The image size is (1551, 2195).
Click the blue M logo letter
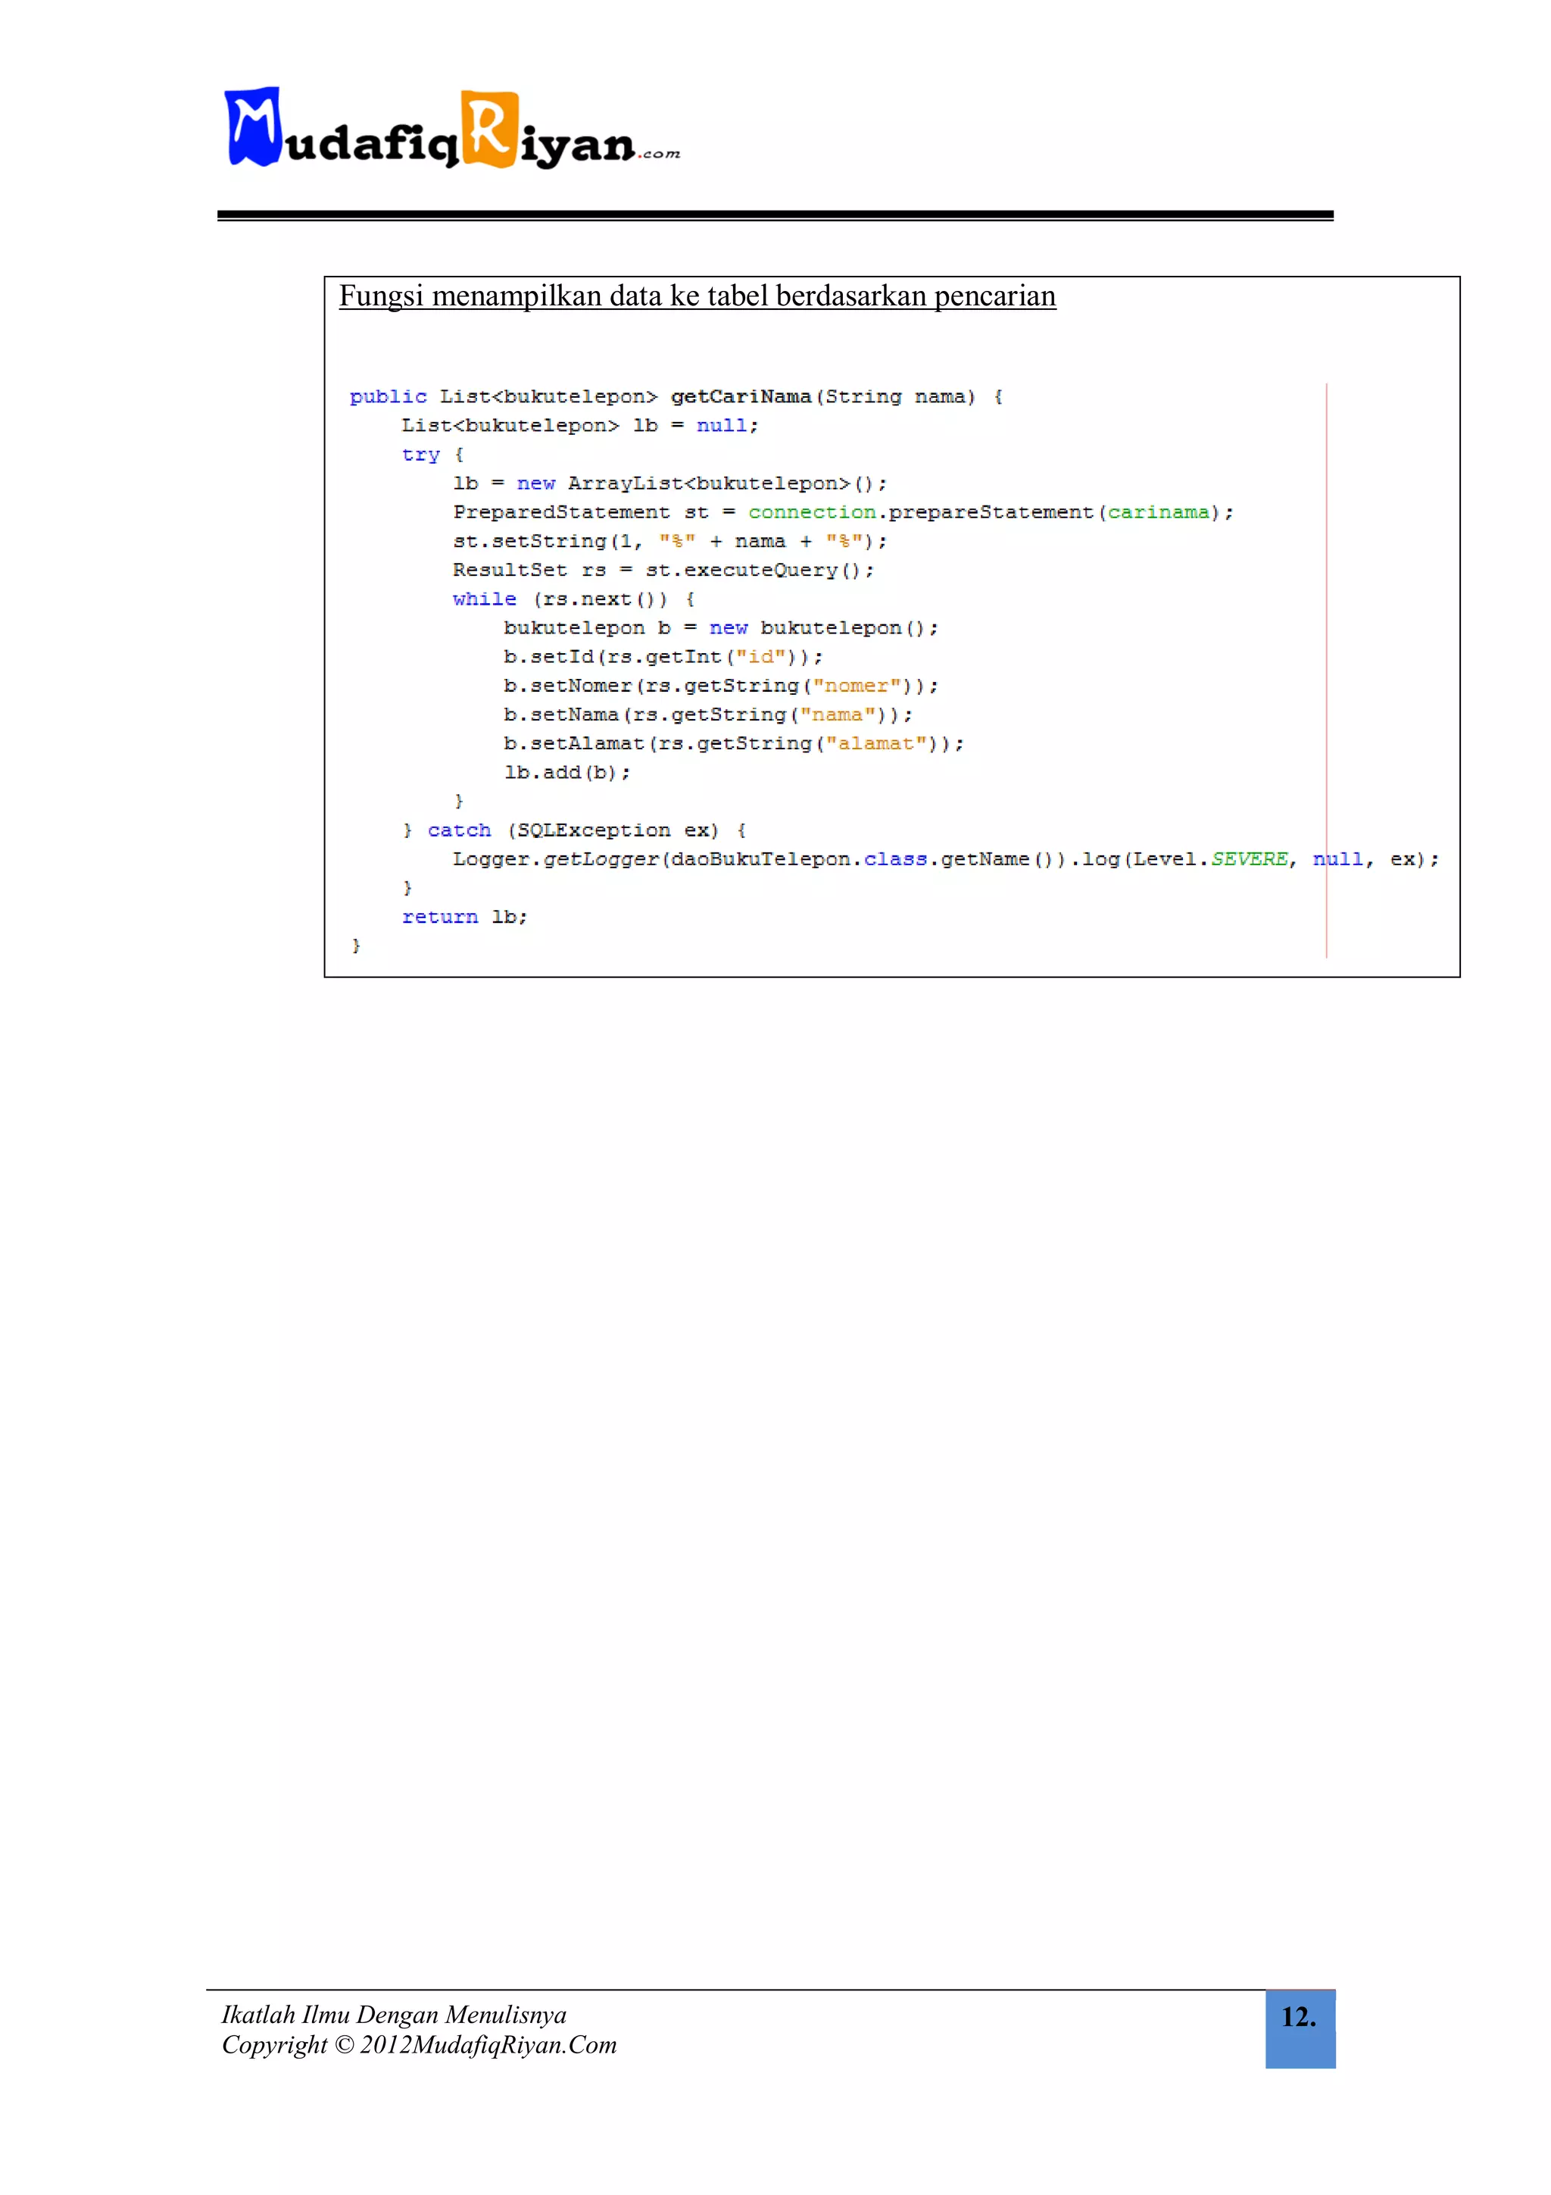point(253,127)
